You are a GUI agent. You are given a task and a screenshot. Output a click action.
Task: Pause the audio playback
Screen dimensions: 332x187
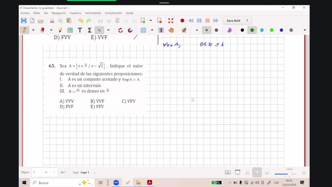pos(199,21)
